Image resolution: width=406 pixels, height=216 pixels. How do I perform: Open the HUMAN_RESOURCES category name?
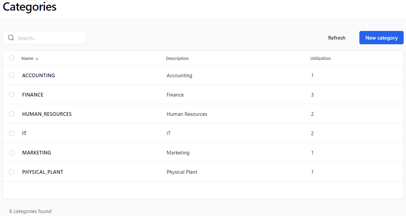pos(47,114)
